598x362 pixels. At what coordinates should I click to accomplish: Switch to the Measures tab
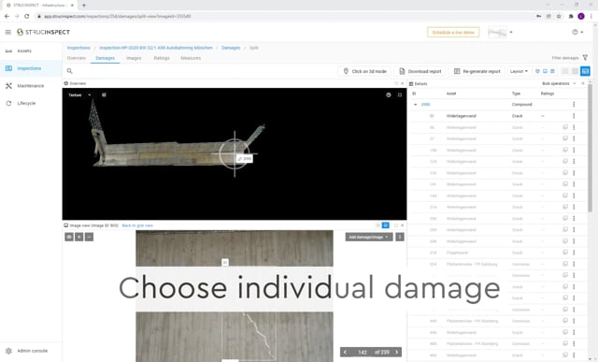click(x=191, y=58)
